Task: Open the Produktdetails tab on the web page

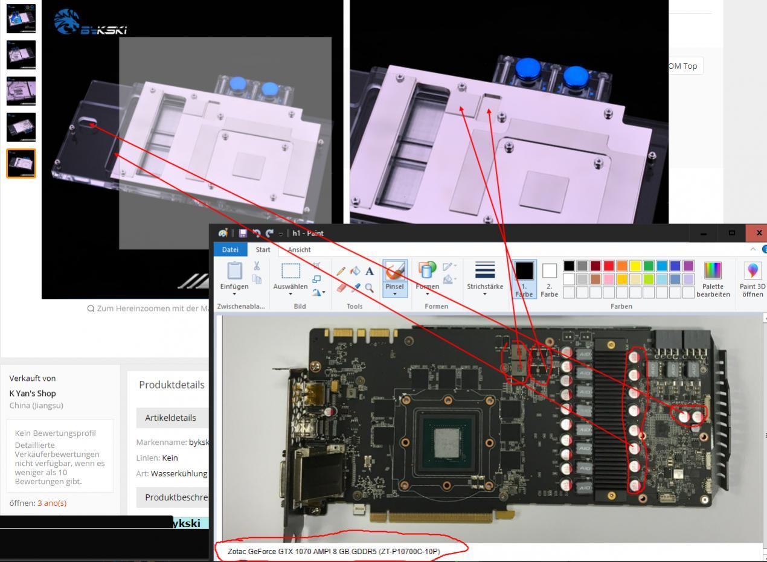Action: click(172, 385)
